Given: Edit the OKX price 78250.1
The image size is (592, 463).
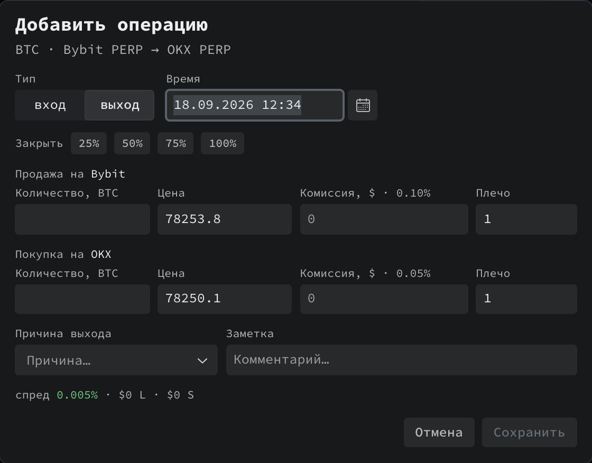Looking at the screenshot, I should pos(225,299).
